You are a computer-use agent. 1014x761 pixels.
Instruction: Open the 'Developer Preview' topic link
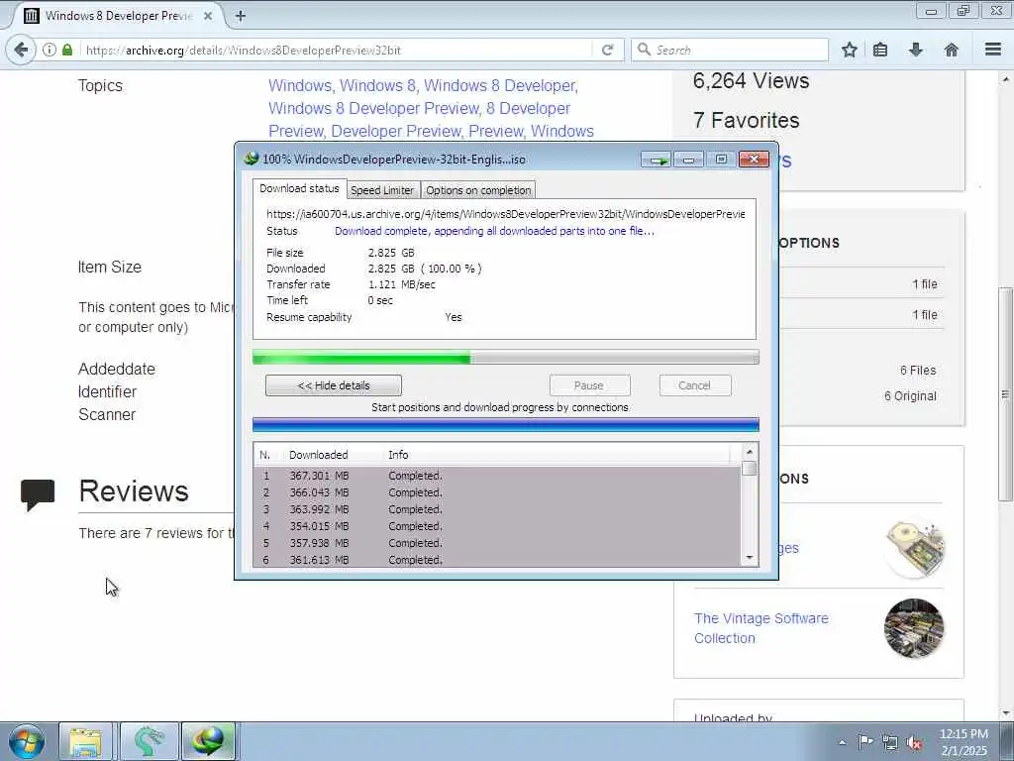(396, 131)
